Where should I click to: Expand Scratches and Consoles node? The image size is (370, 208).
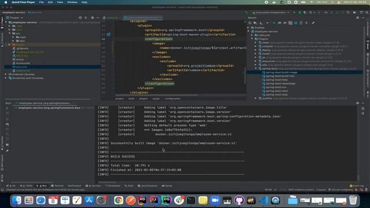pyautogui.click(x=6, y=78)
